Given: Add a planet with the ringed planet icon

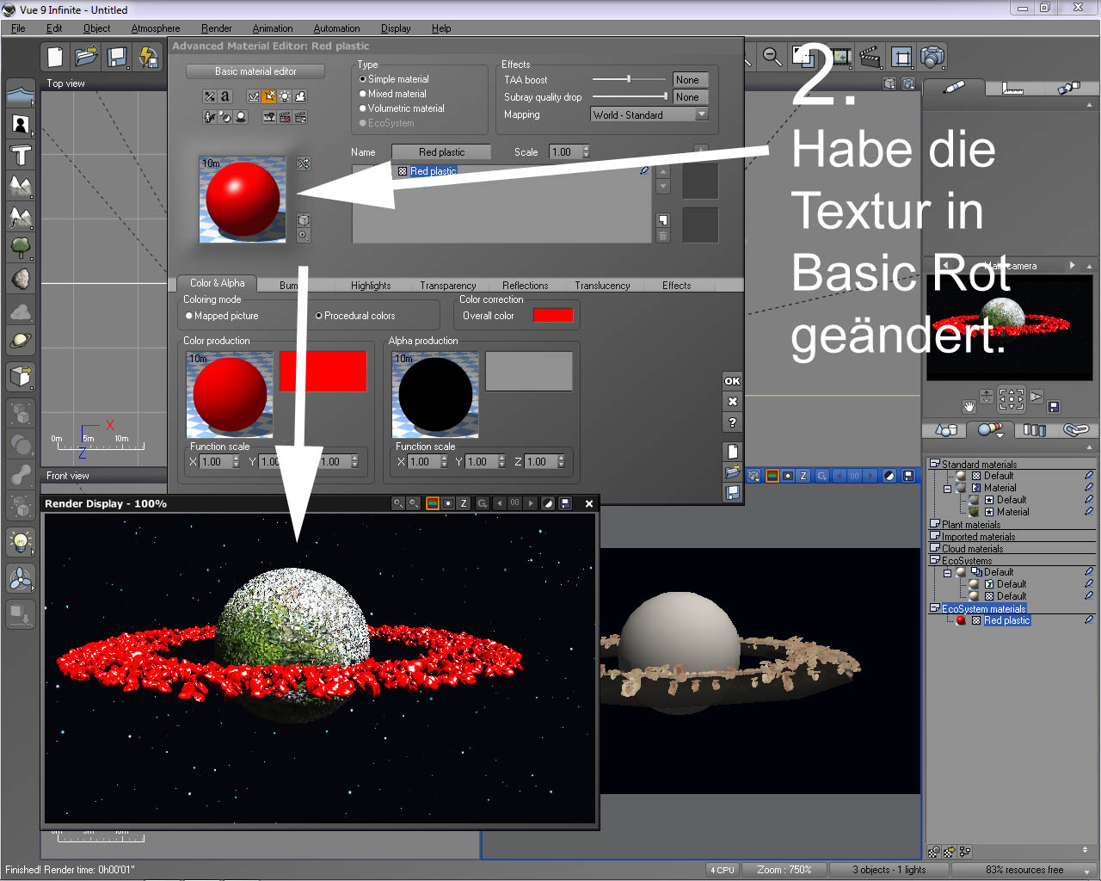Looking at the screenshot, I should click(21, 342).
